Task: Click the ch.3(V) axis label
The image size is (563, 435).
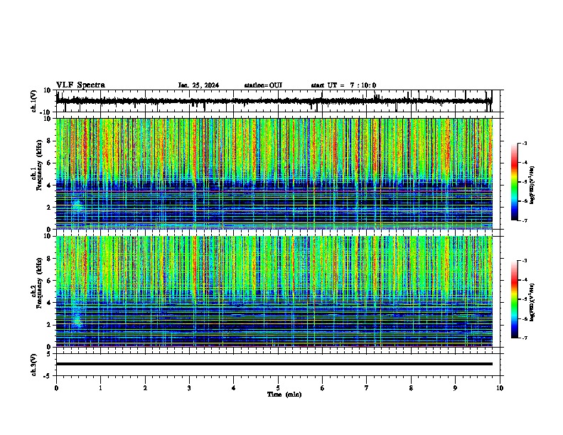Action: (x=34, y=365)
